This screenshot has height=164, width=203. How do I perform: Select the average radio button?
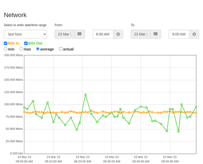point(38,49)
